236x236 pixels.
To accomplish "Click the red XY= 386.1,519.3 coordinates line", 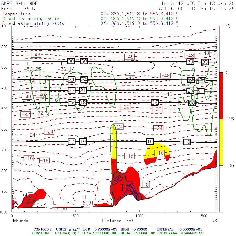I will tap(140, 14).
